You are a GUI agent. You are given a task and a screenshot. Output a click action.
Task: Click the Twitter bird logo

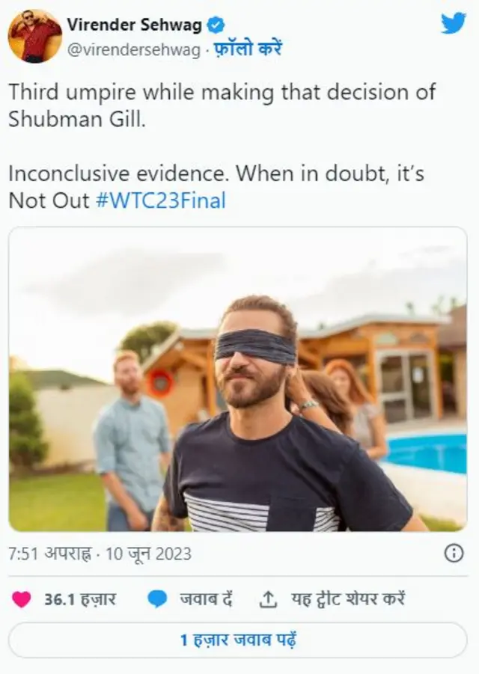(454, 23)
